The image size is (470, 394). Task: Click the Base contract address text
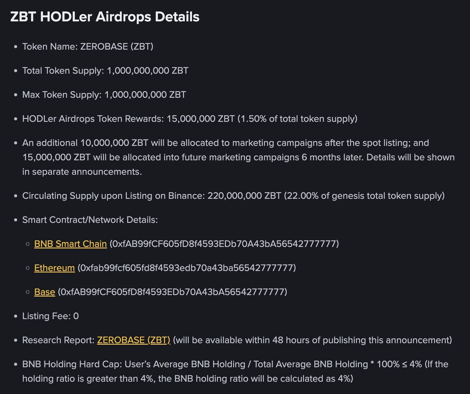click(173, 292)
